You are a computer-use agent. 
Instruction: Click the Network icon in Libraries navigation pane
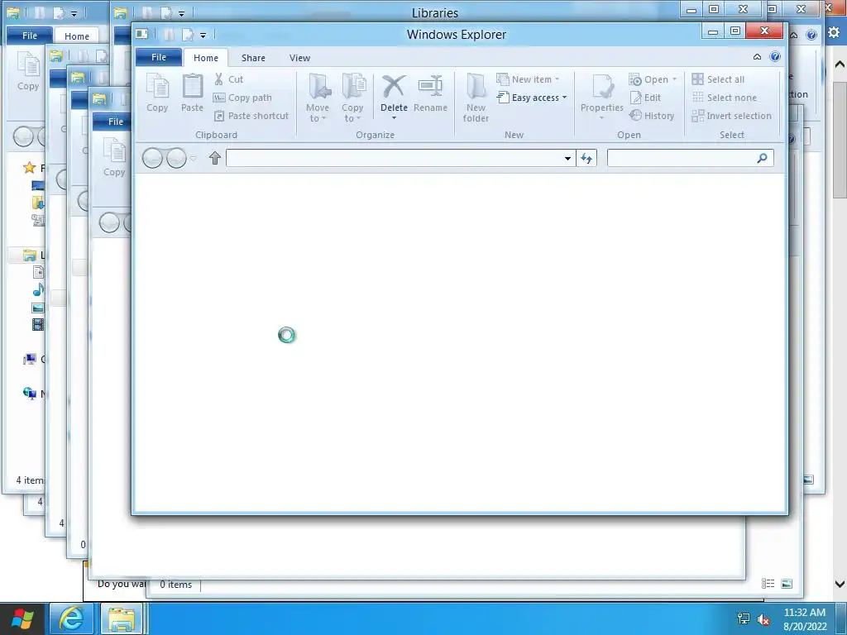point(30,393)
